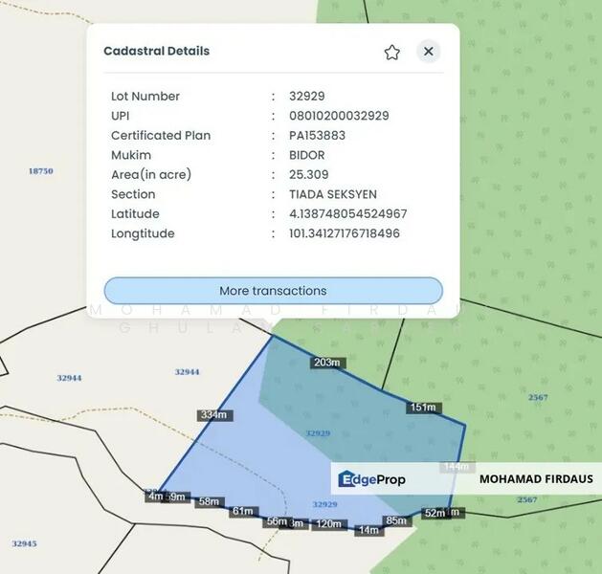Click the 85m boundary measurement label
This screenshot has width=602, height=574.
coord(395,520)
